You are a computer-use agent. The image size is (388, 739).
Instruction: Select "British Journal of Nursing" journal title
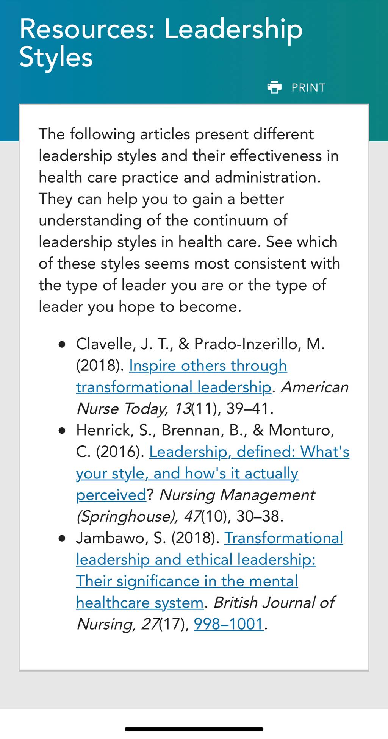[x=206, y=613]
